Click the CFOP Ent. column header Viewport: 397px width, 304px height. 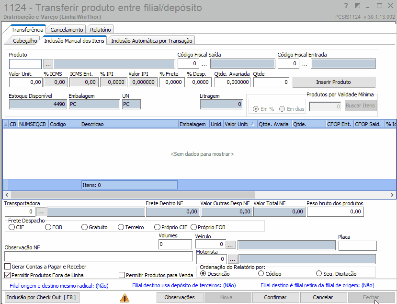coord(340,124)
